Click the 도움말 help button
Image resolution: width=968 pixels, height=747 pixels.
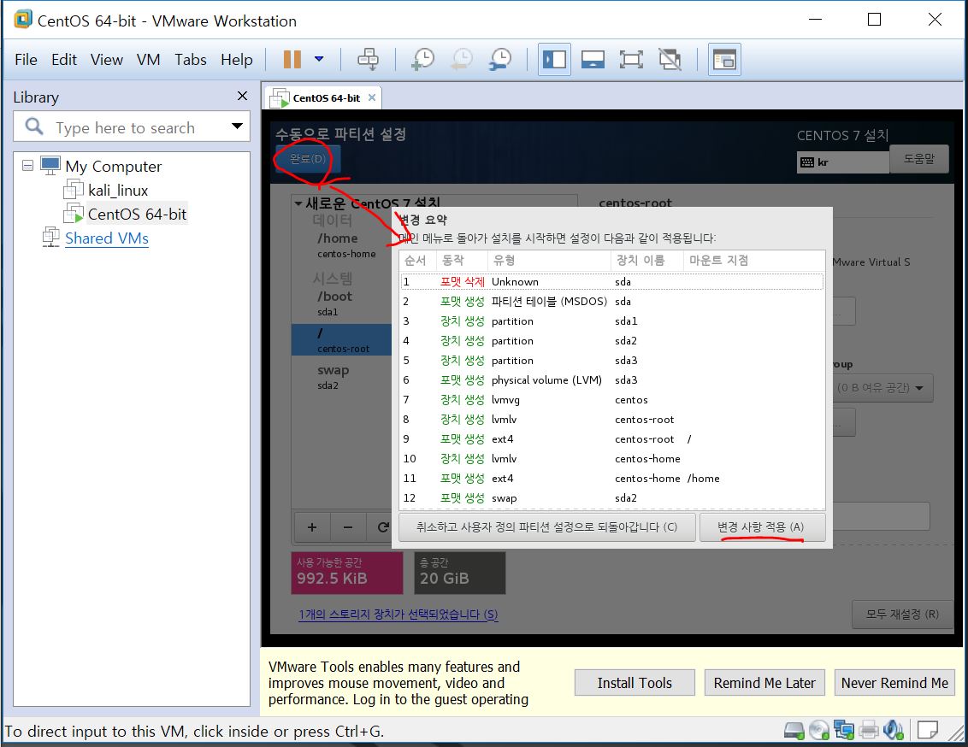click(x=918, y=158)
